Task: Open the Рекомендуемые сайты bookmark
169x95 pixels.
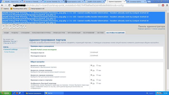Action: [x=19, y=9]
